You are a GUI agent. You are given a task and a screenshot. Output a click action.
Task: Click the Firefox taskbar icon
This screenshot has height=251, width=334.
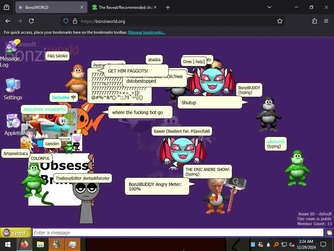point(24,244)
